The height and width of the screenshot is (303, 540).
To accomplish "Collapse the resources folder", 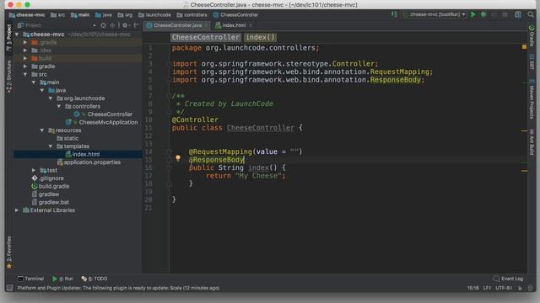I will pos(42,130).
